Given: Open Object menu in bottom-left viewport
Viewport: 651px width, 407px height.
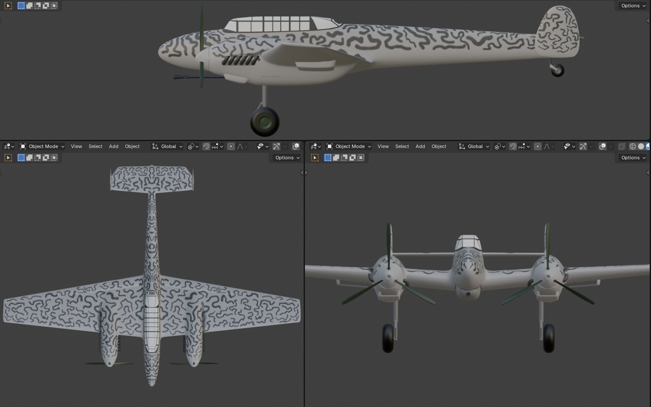Looking at the screenshot, I should pyautogui.click(x=132, y=146).
